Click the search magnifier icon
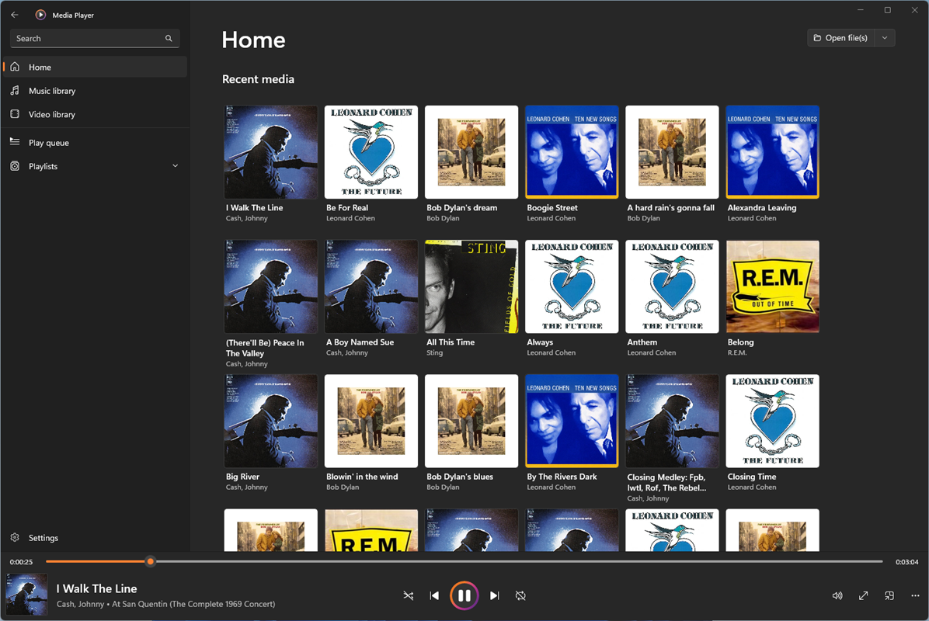The image size is (929, 621). pos(169,39)
